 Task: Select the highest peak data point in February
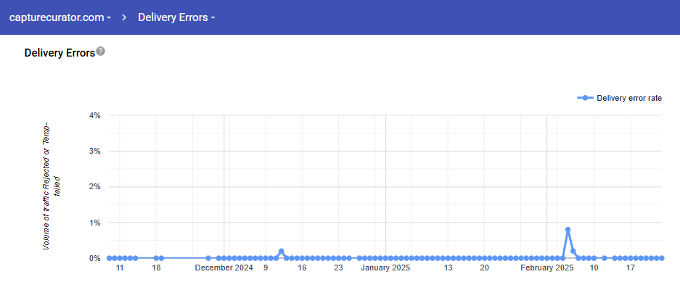(x=568, y=230)
